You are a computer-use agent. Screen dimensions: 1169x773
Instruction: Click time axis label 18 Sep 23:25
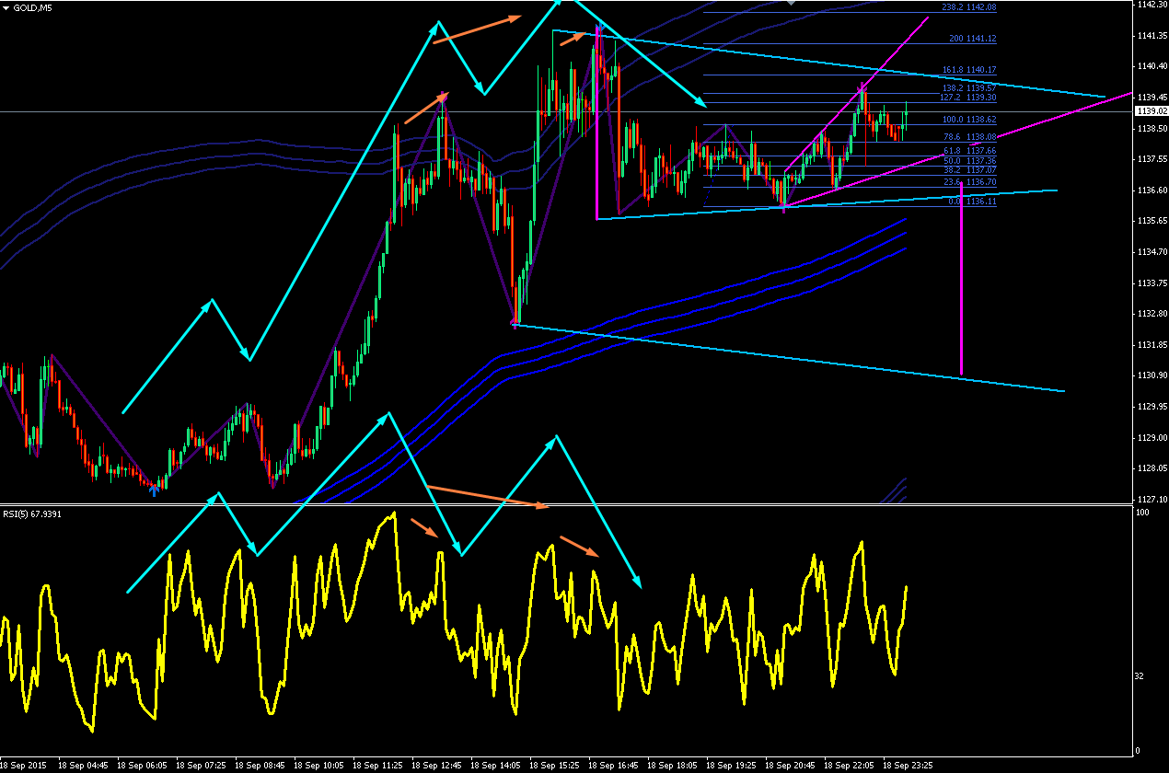coord(909,765)
